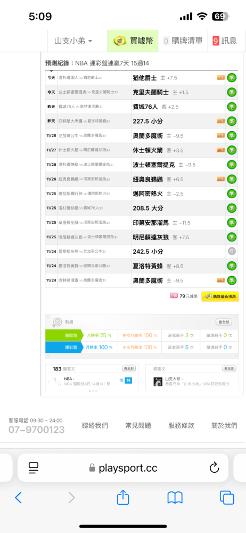Screen dimensions: 246x533
Task: Click green result icon for 227.5 小分 row
Action: [232, 121]
